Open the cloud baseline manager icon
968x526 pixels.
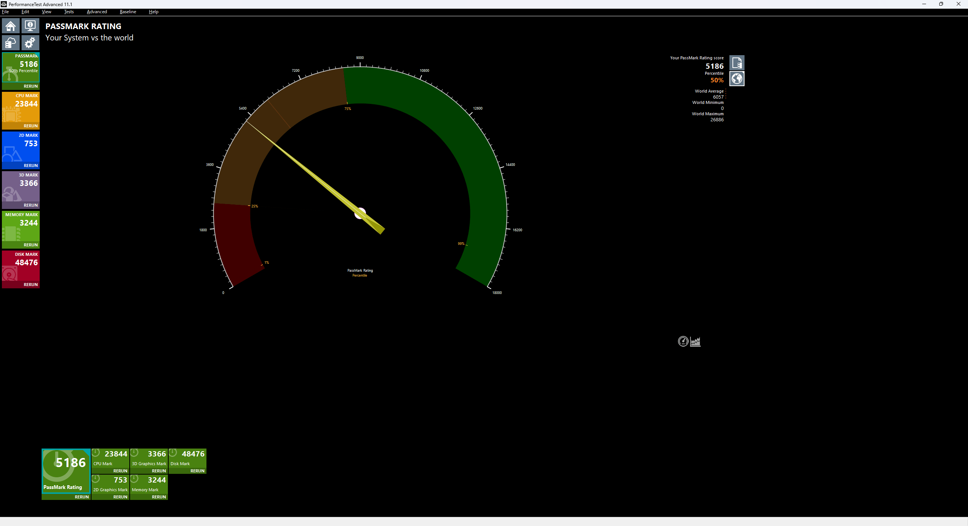coord(11,43)
